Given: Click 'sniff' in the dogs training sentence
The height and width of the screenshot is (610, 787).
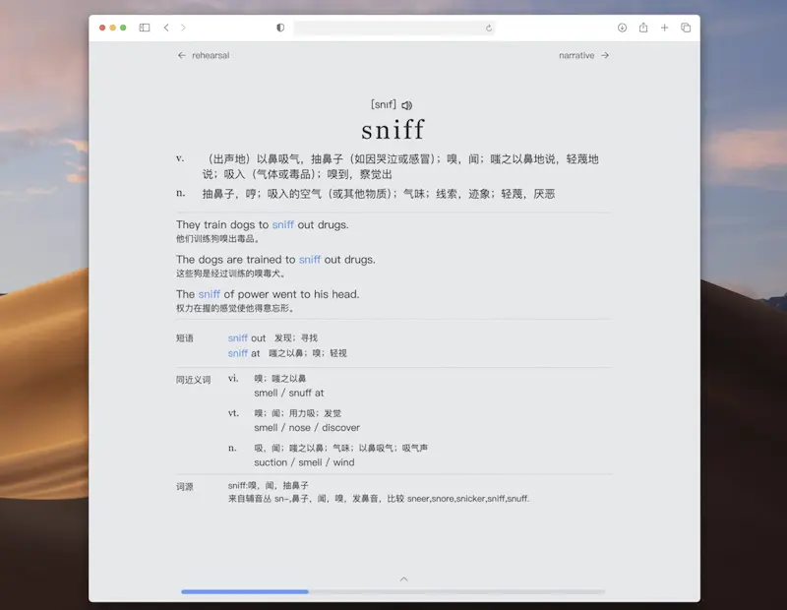Looking at the screenshot, I should point(310,259).
